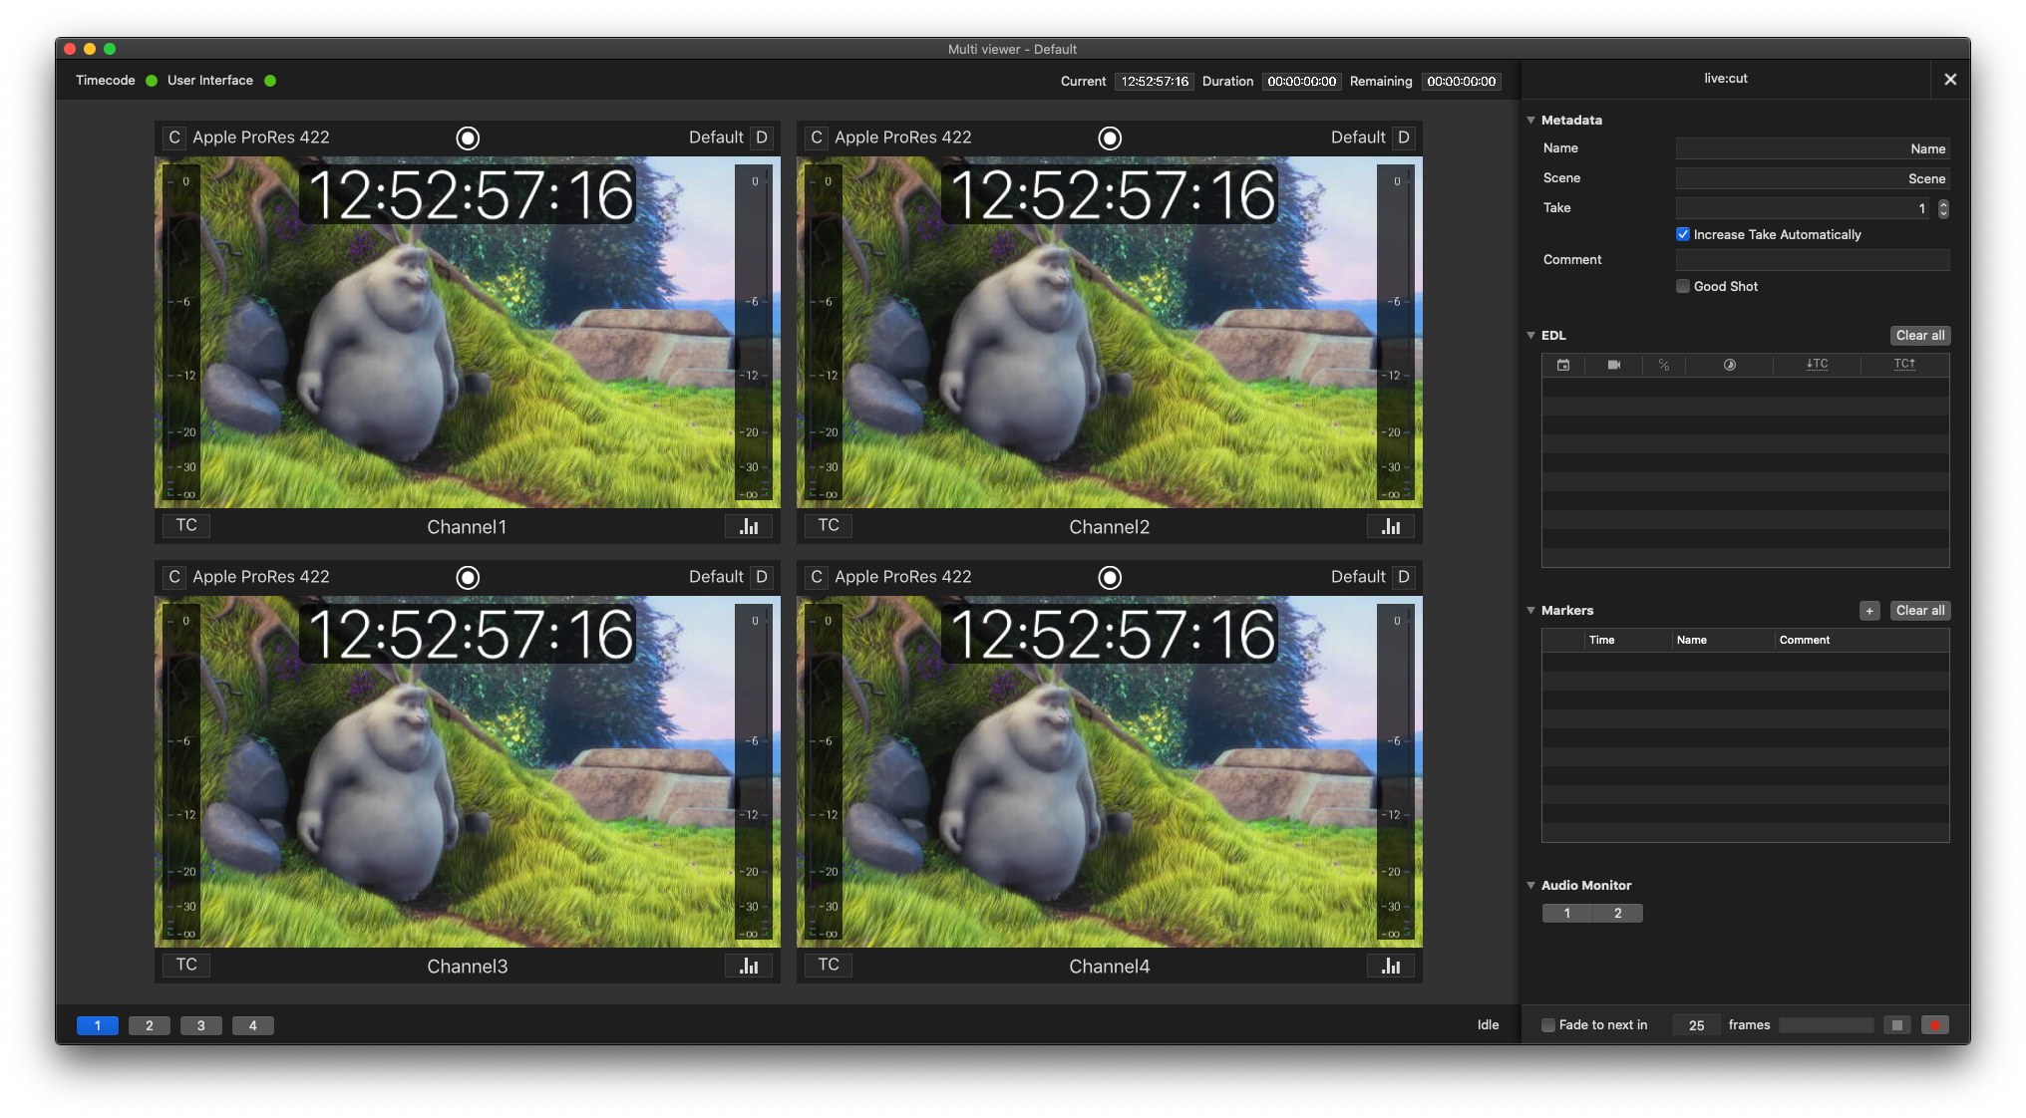The height and width of the screenshot is (1118, 2026).
Task: Toggle Audio Monitor channel 1
Action: tap(1567, 913)
